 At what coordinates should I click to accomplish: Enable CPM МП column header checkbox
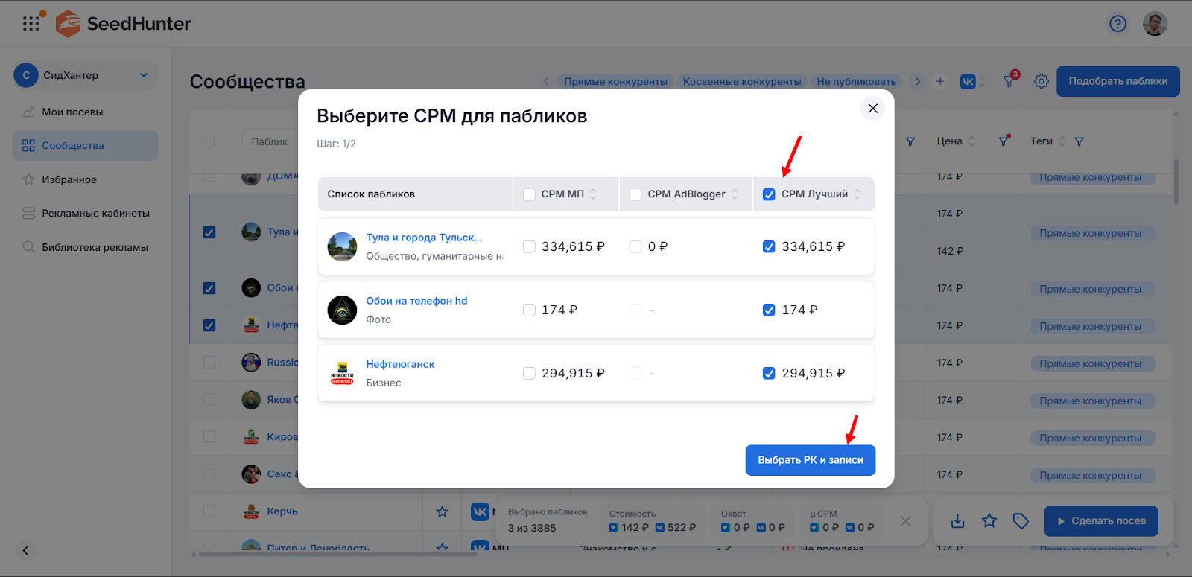point(530,194)
